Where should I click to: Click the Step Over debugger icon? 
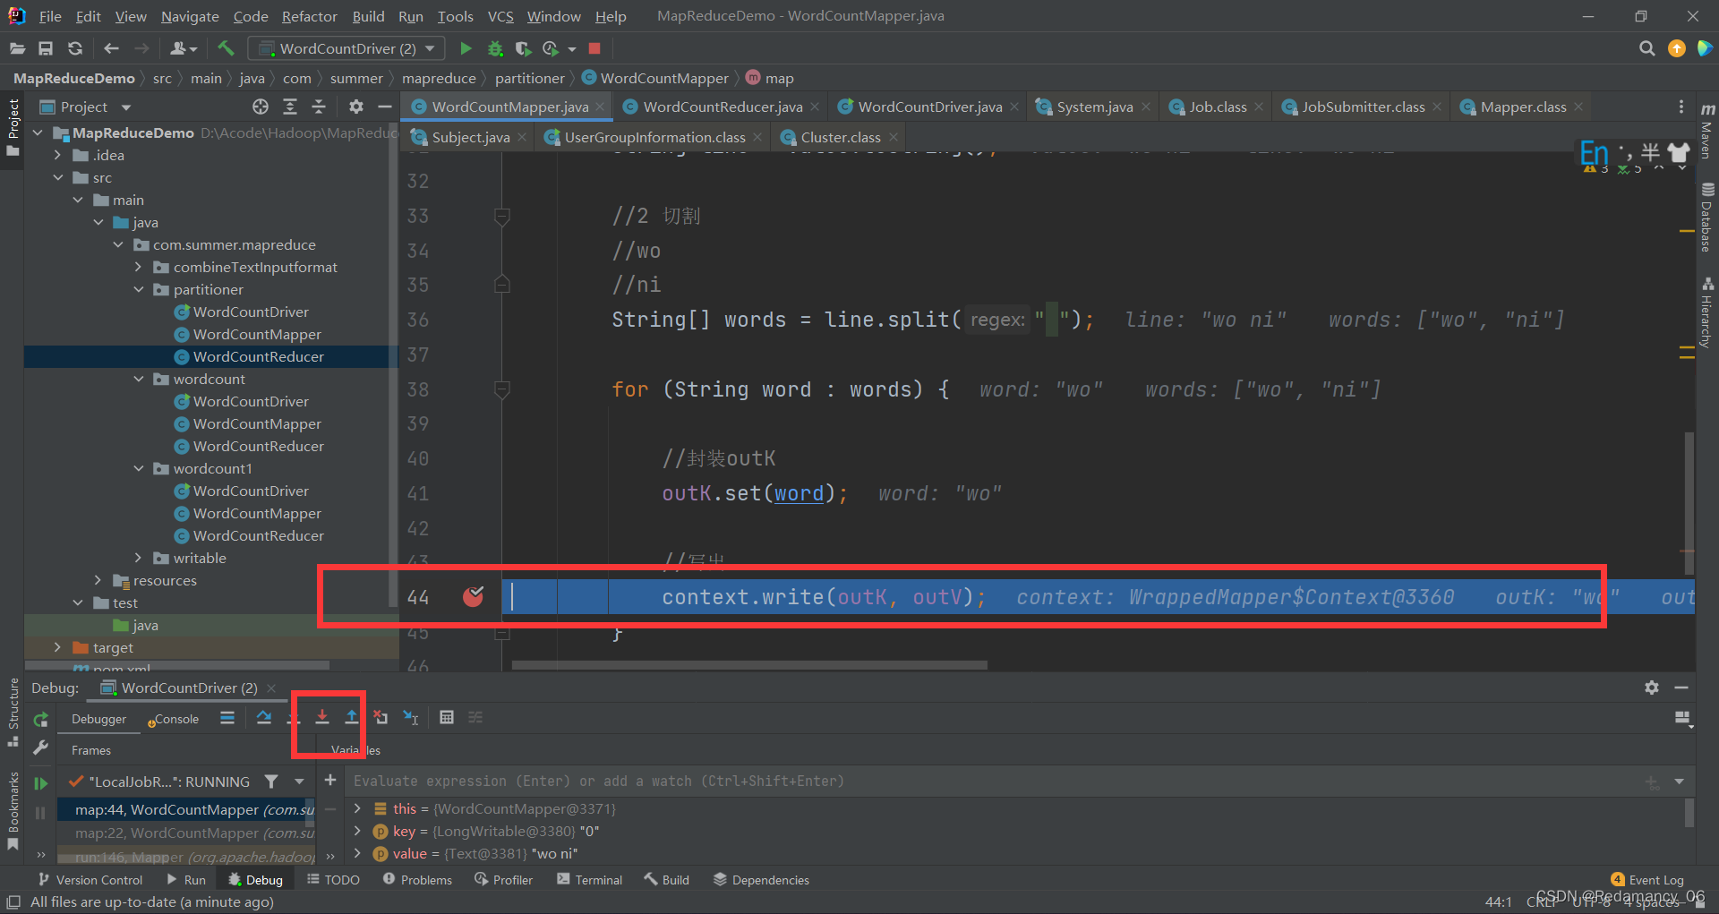pos(263,717)
